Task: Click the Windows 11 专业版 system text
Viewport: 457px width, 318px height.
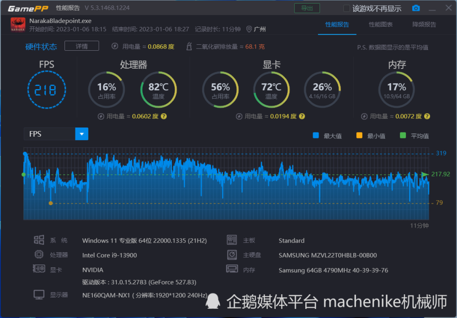Action: click(x=144, y=241)
